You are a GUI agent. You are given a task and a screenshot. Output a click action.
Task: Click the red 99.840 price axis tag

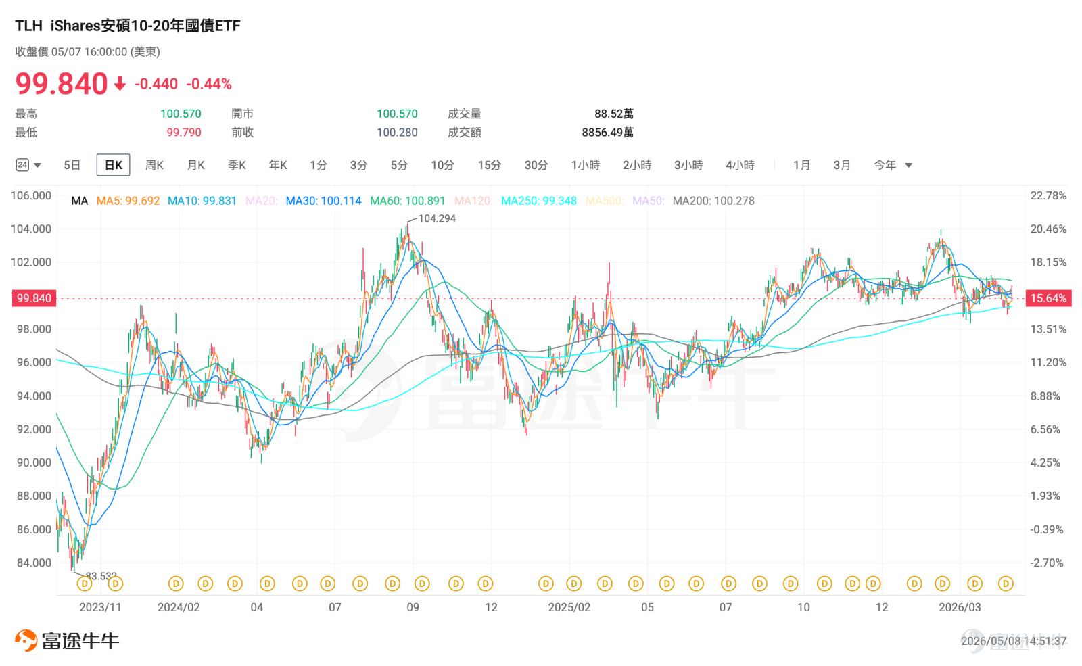tap(34, 298)
